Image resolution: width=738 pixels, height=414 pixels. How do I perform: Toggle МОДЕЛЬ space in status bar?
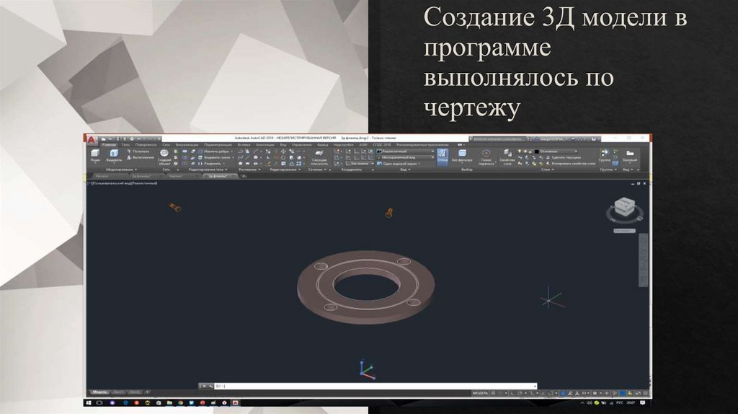(x=480, y=393)
